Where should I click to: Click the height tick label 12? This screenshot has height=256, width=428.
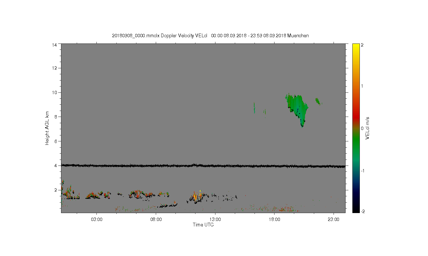click(x=54, y=68)
